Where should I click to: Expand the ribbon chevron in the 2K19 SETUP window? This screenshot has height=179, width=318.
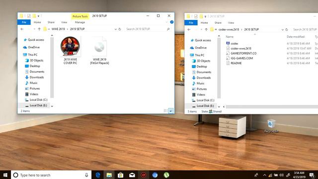click(x=167, y=22)
